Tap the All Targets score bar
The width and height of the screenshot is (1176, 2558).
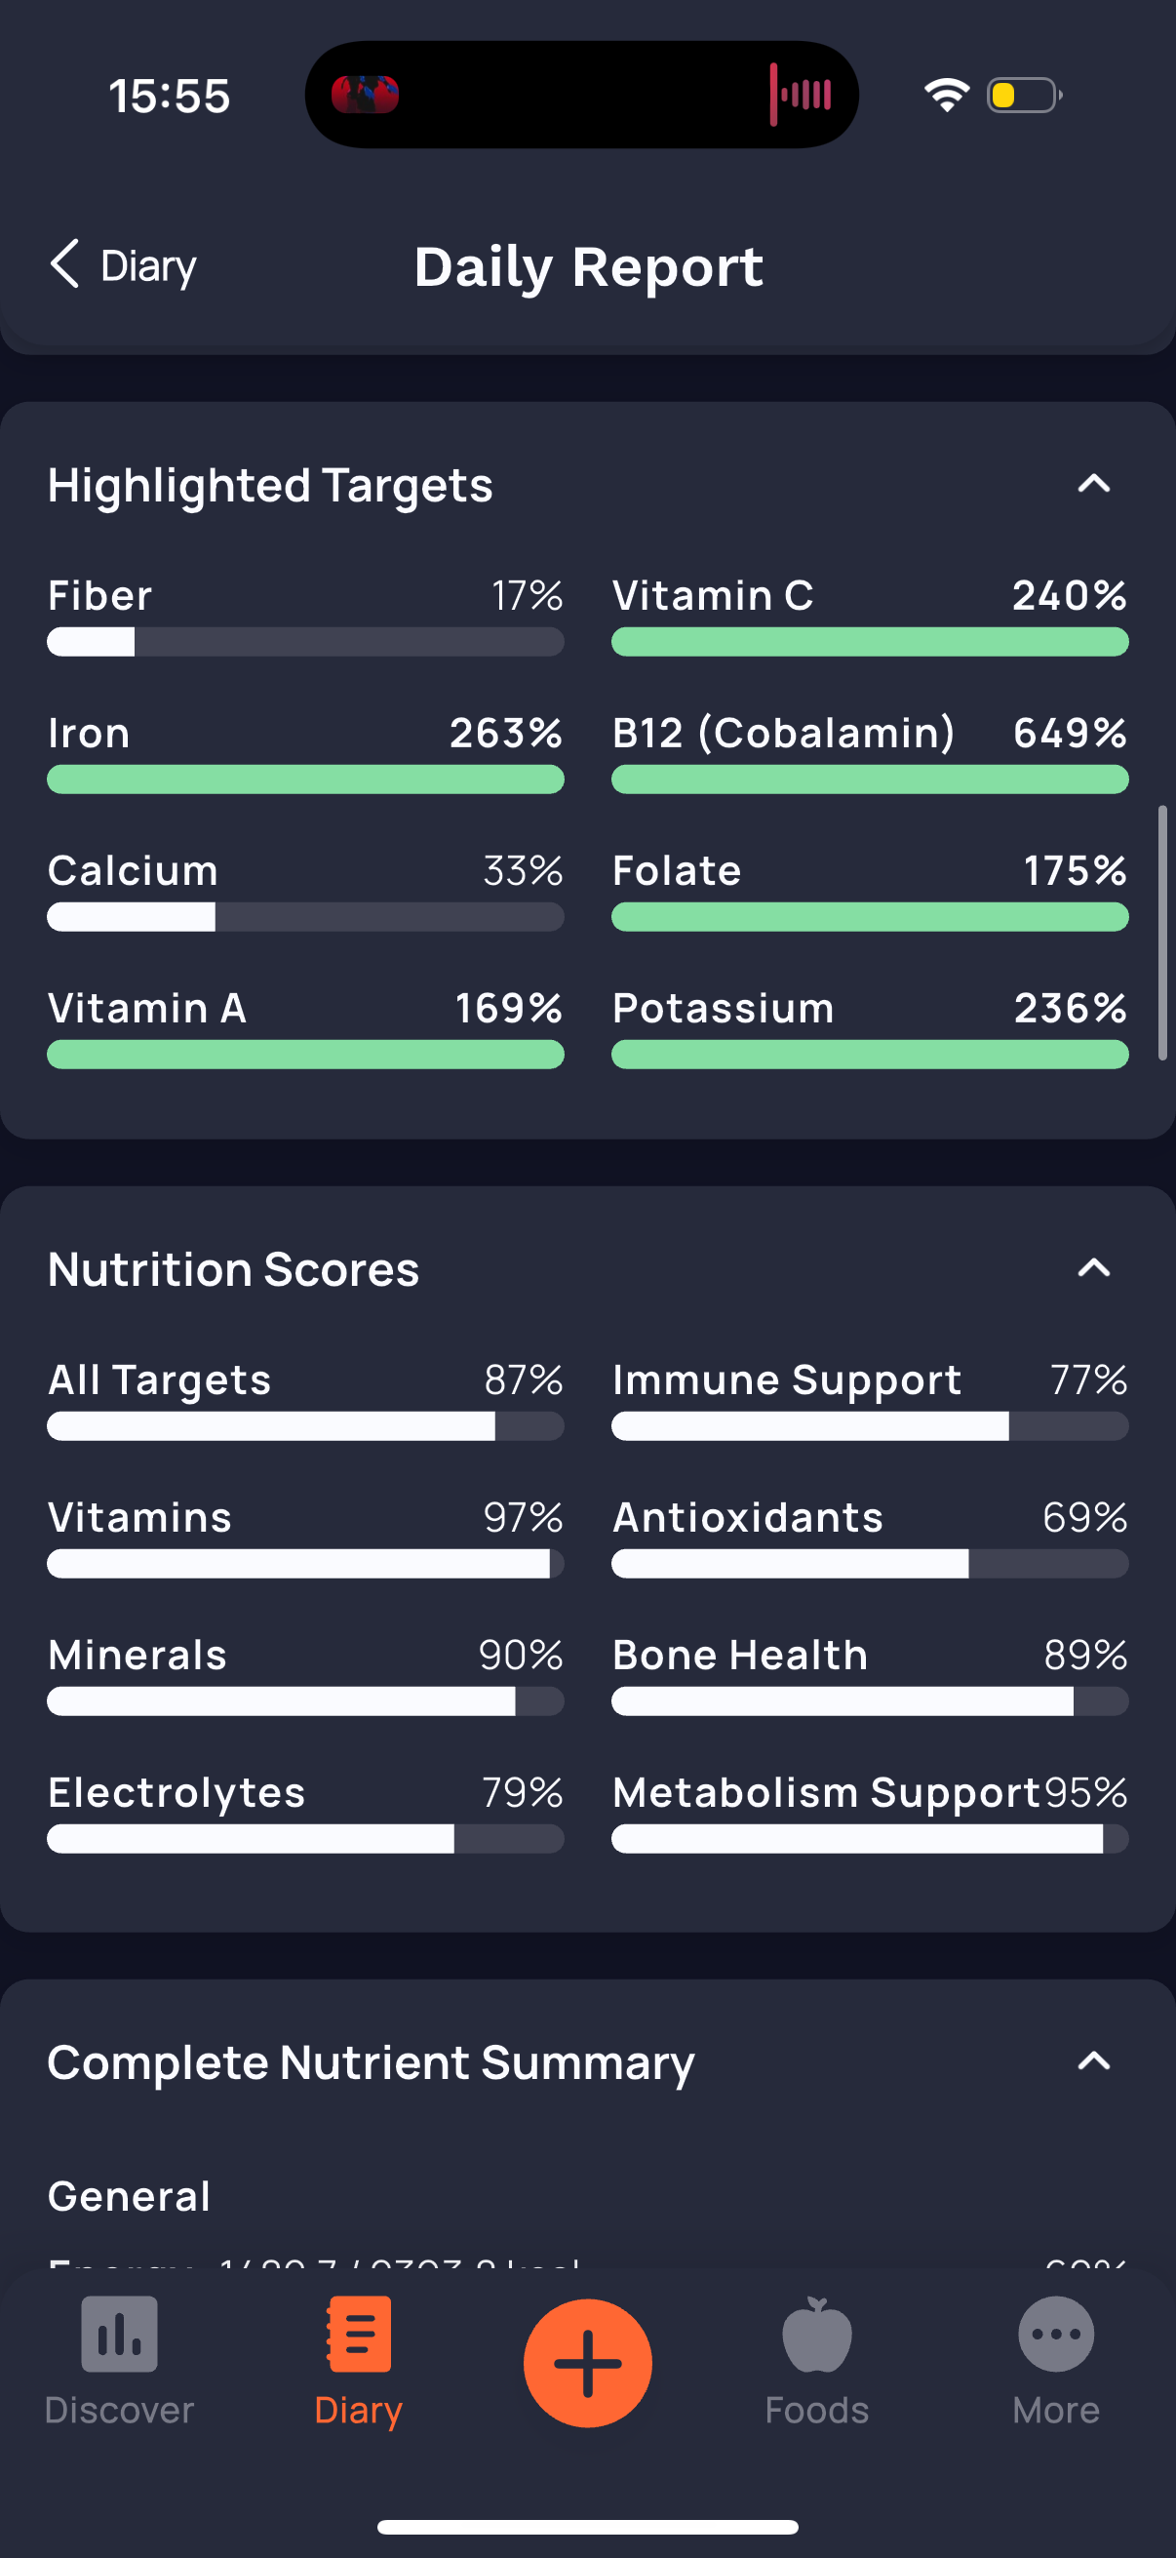[x=305, y=1426]
